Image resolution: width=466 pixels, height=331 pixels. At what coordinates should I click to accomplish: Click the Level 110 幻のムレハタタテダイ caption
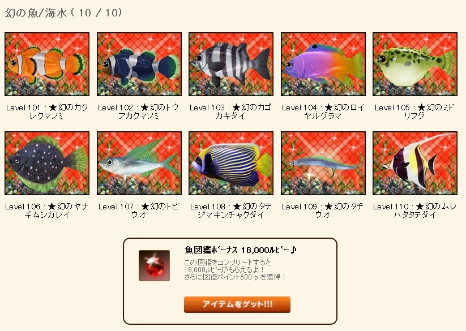coord(414,210)
